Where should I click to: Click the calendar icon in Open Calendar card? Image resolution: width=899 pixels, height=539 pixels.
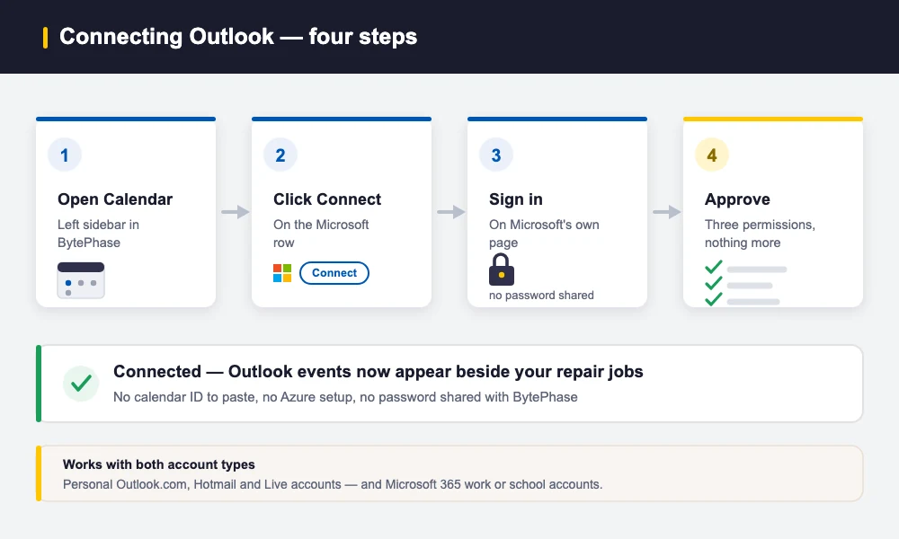click(81, 280)
